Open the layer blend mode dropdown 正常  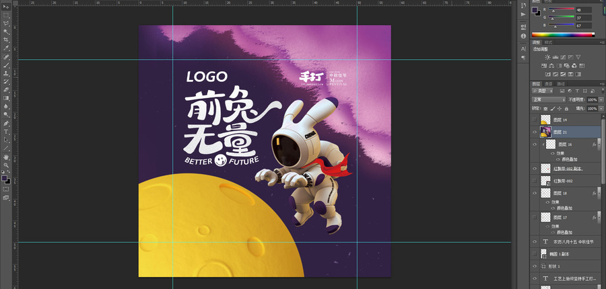(x=549, y=99)
